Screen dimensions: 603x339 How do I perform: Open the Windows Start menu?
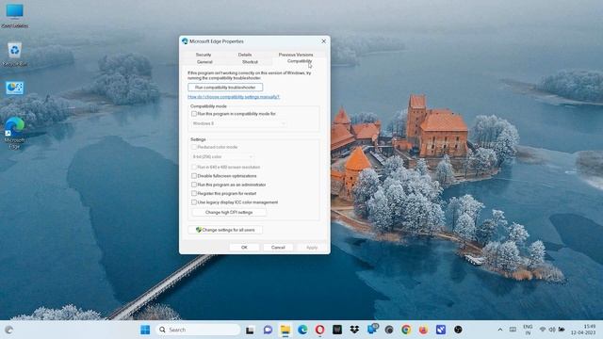[x=145, y=330]
